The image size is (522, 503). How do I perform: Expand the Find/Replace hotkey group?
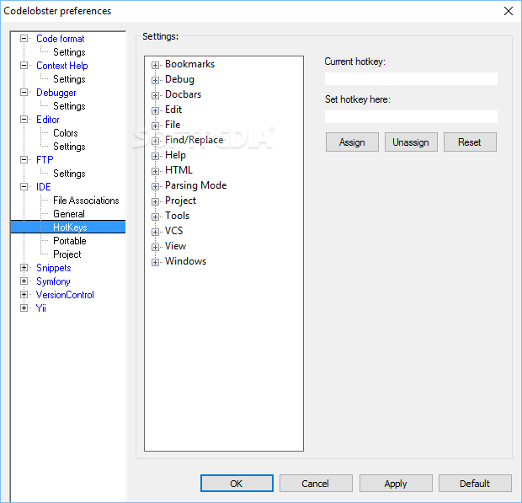pyautogui.click(x=155, y=141)
